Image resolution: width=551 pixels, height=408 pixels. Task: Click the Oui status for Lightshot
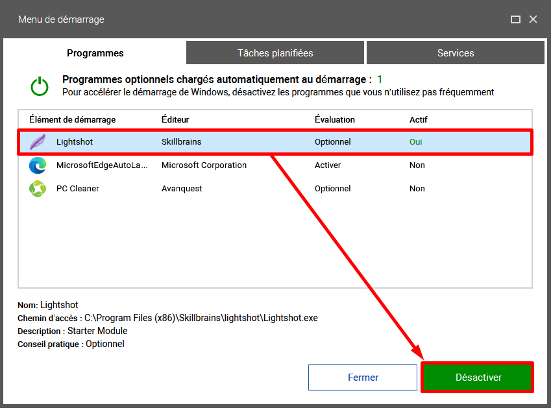416,141
